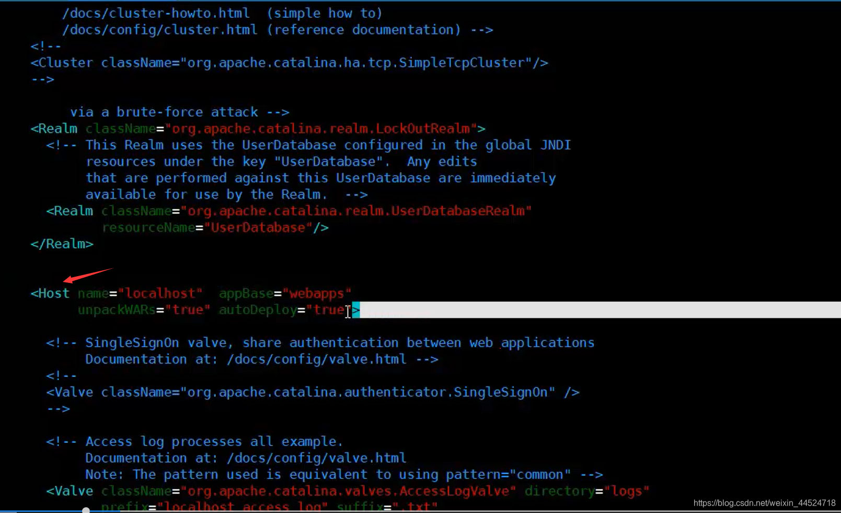Click the "Any edits" comment text
The image size is (841, 513).
pyautogui.click(x=442, y=162)
